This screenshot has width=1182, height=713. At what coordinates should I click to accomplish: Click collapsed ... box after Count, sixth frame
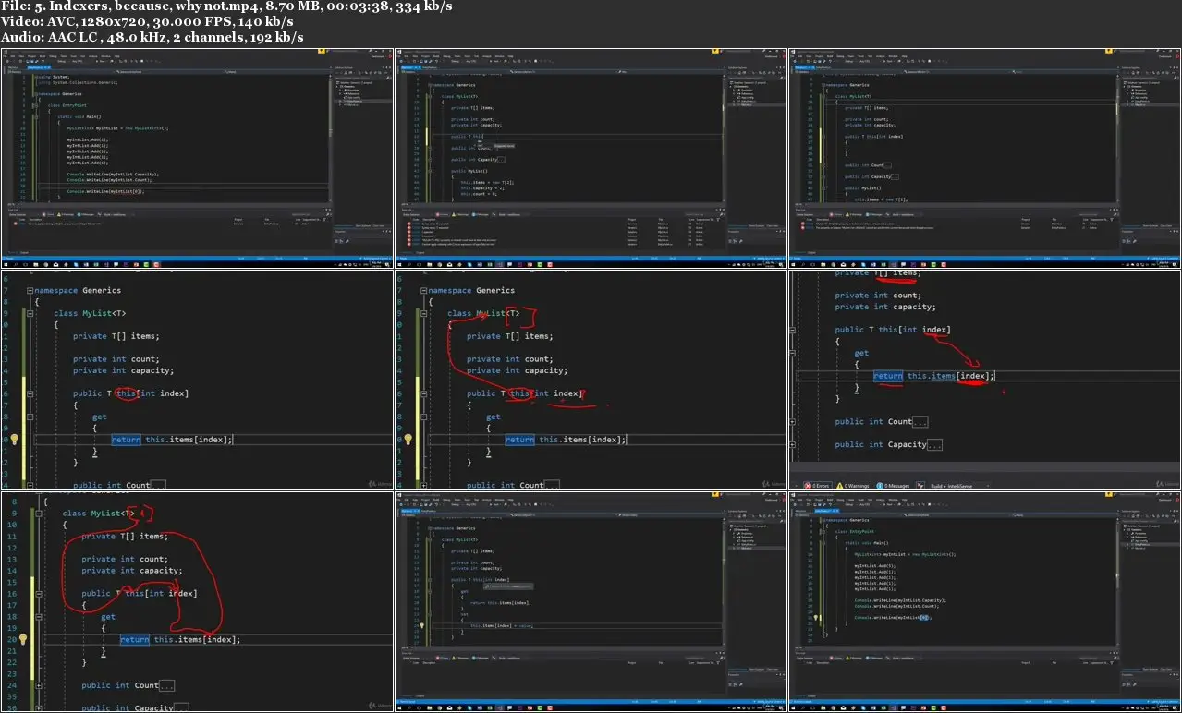click(x=920, y=422)
